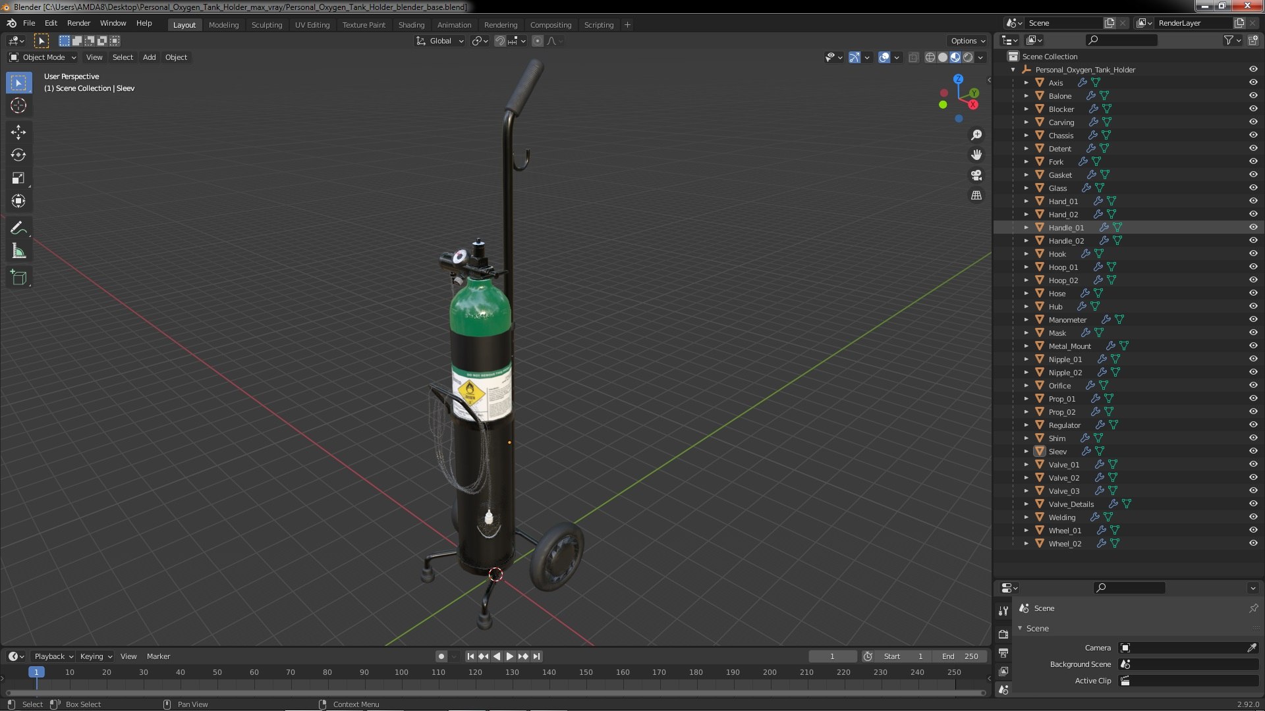Choose the Add Cube tool

(x=18, y=277)
